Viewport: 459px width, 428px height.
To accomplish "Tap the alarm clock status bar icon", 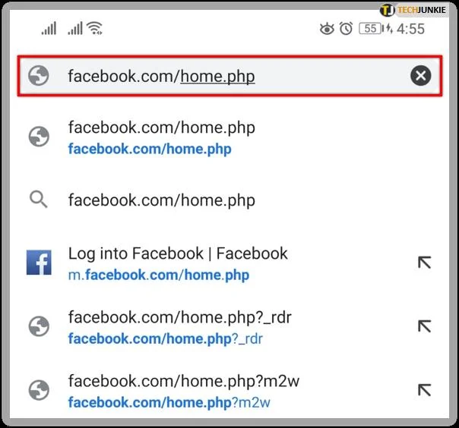I will (x=346, y=29).
